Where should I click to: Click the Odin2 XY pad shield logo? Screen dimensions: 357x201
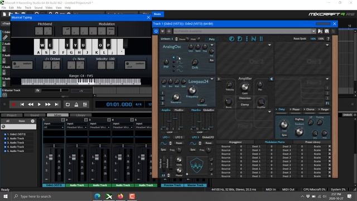click(x=197, y=165)
